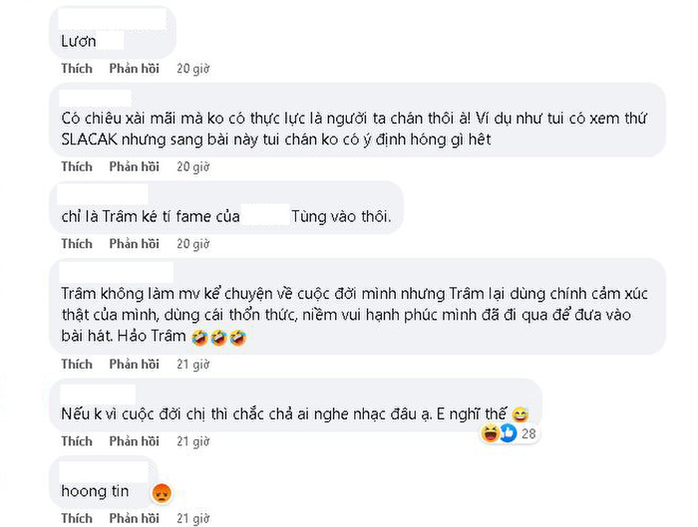The image size is (698, 527).
Task: Like the "Nếu k vì cuộc đời chị" comment
Action: 77,441
